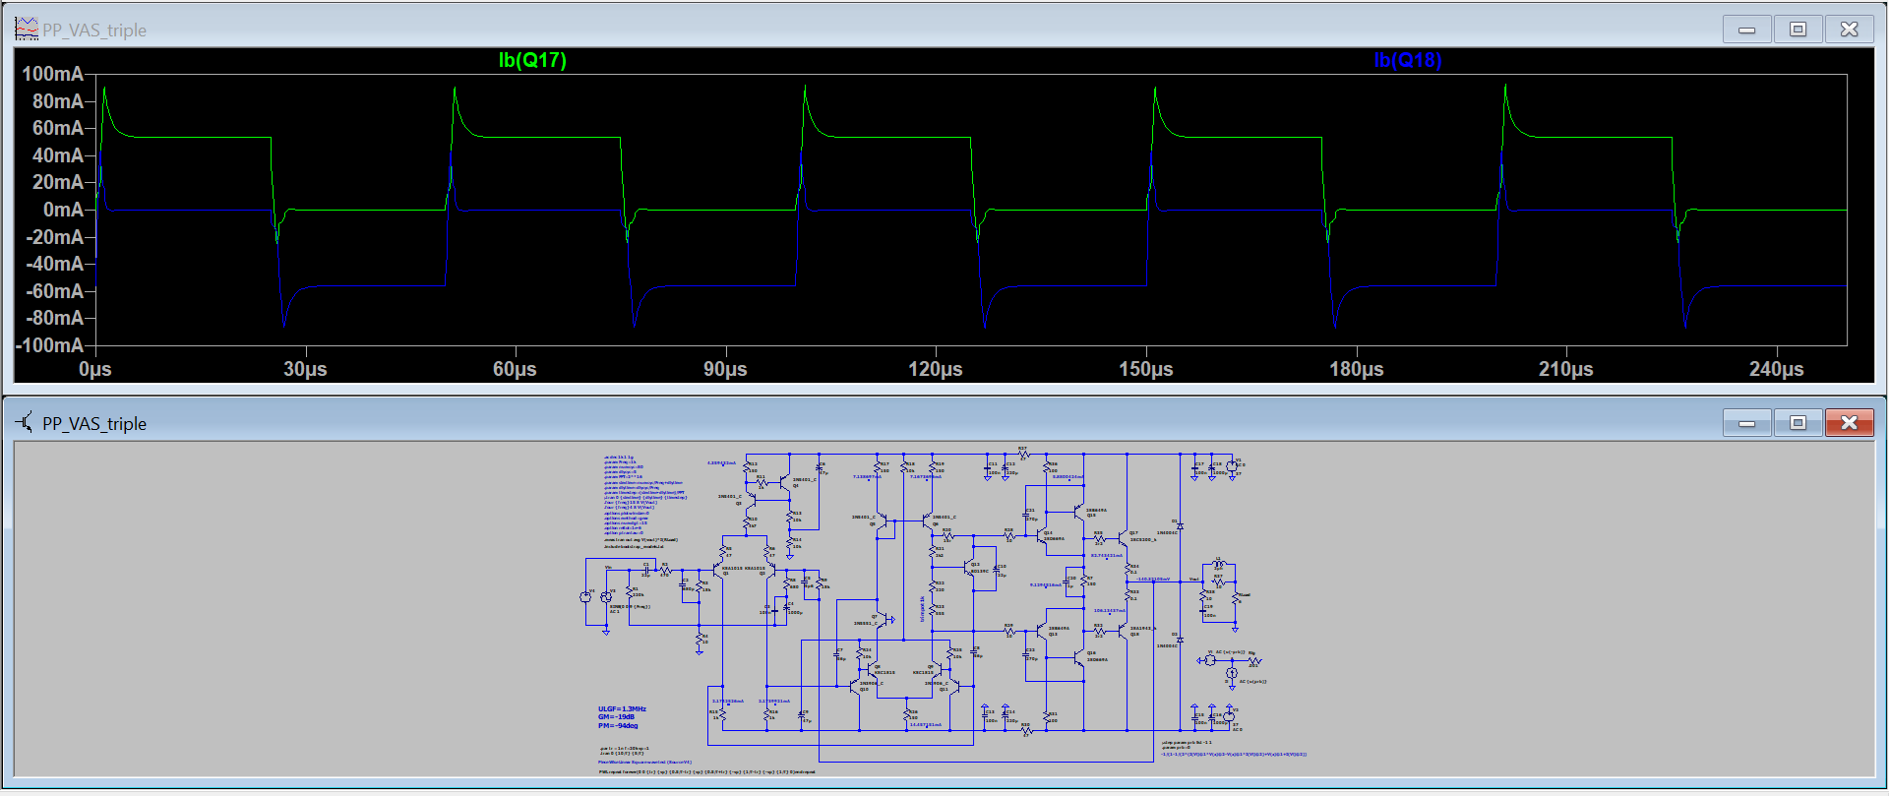
Task: Close the schematic window with red X
Action: point(1849,423)
